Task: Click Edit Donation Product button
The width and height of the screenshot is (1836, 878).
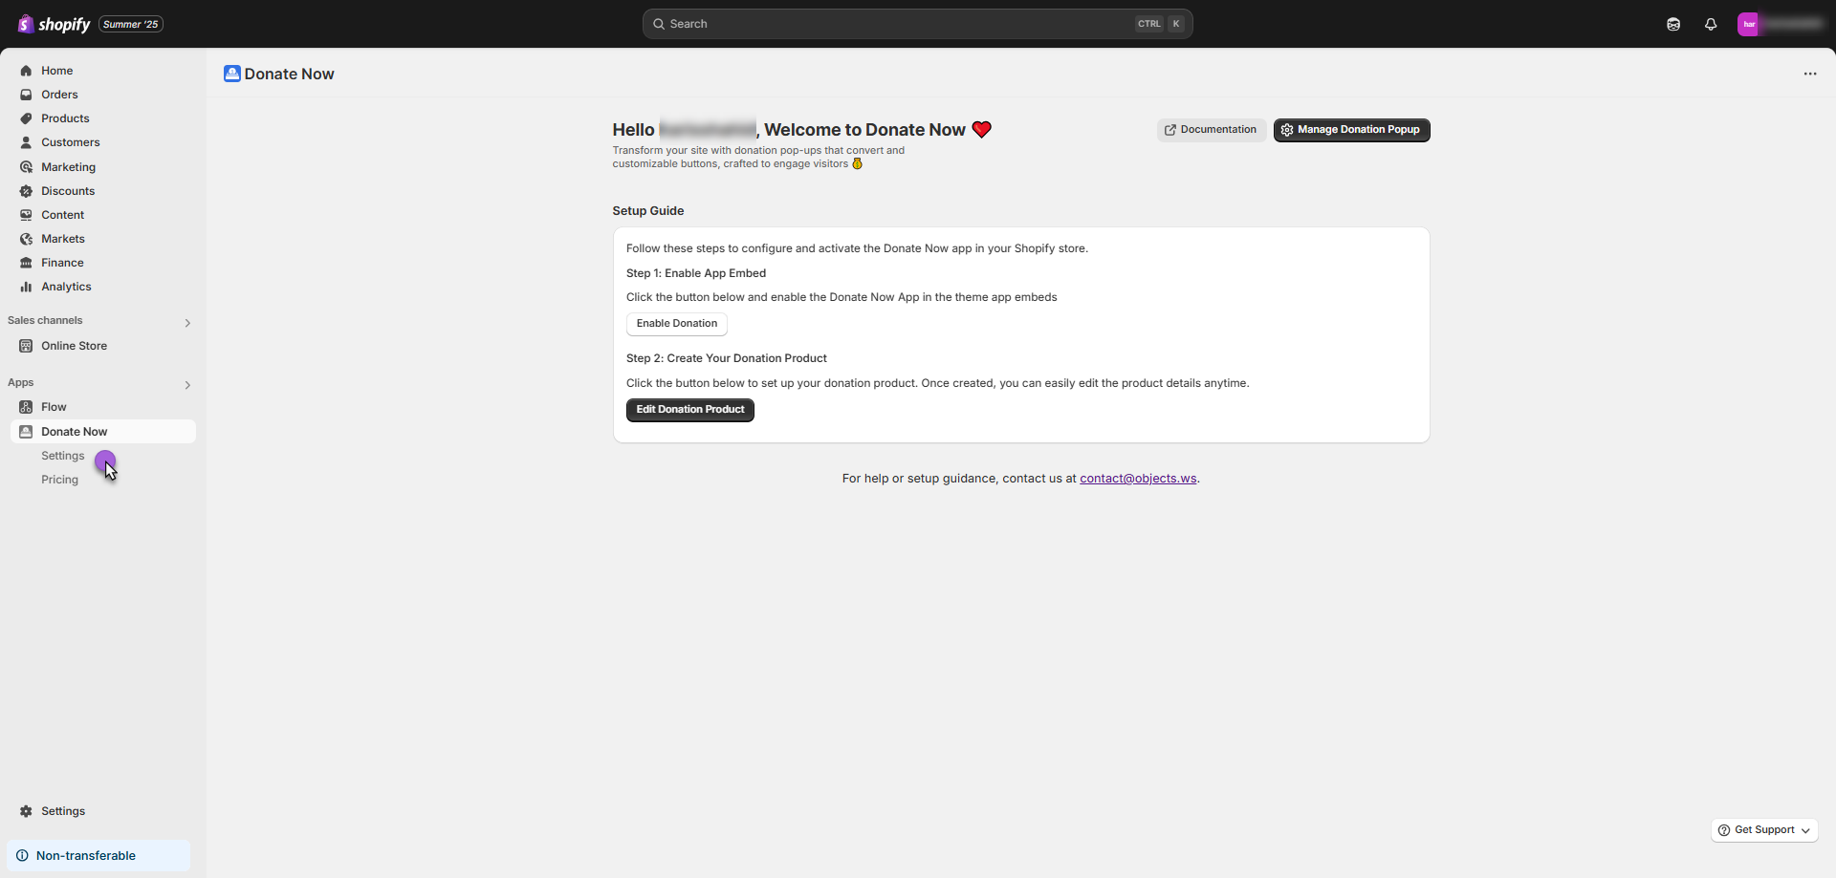Action: click(x=690, y=410)
